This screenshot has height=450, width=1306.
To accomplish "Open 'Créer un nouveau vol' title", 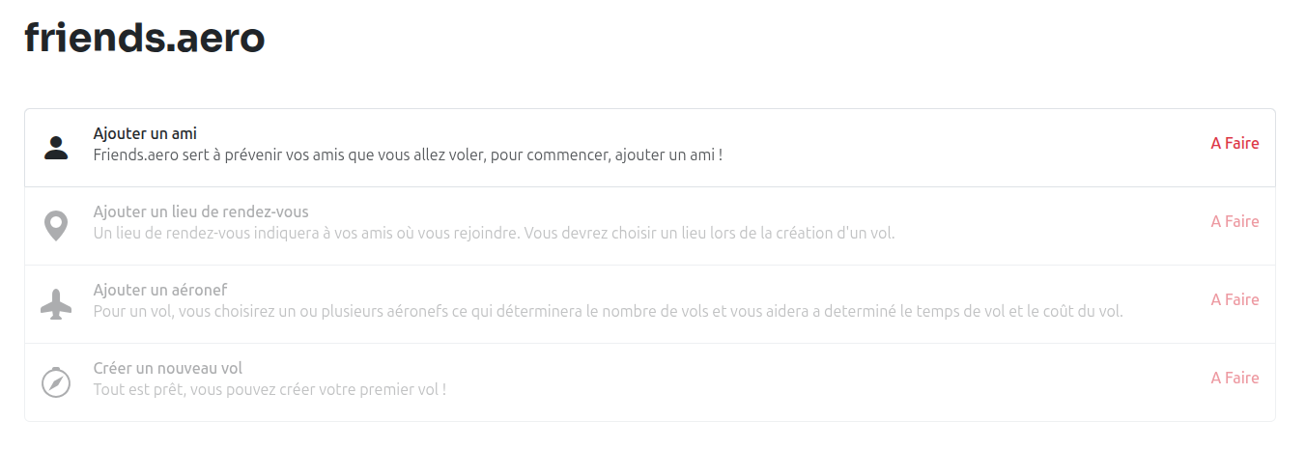I will click(168, 368).
